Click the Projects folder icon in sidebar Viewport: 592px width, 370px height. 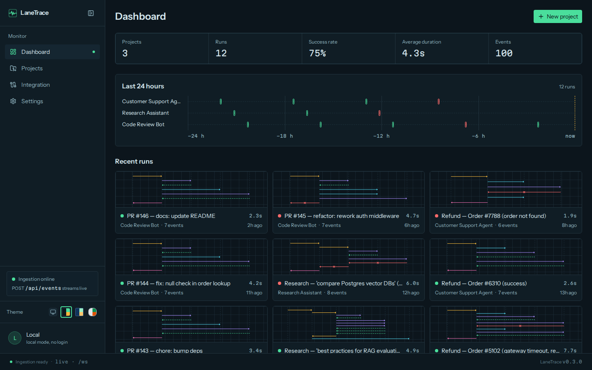pos(13,68)
